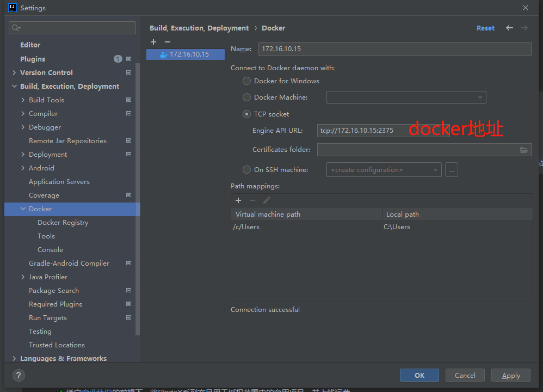Open SSH configuration browse button
543x392 pixels.
(452, 170)
